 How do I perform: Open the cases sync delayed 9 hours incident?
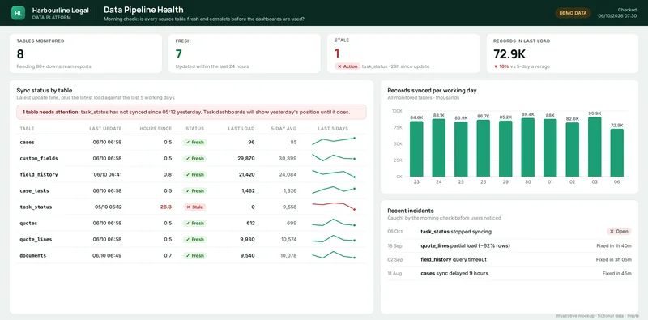point(509,273)
